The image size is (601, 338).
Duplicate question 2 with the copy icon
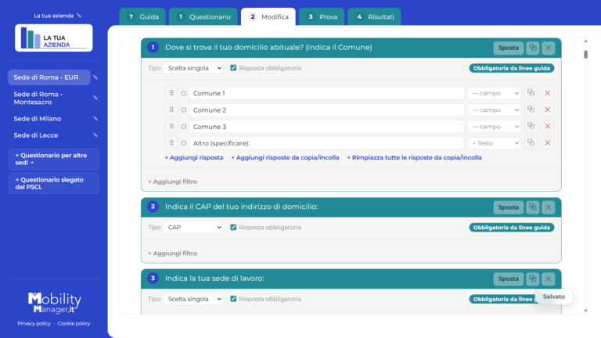[533, 207]
